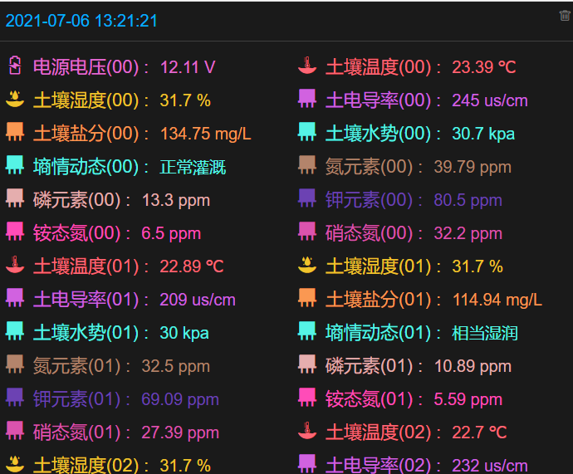Select the 硝态氮(01) label
The height and width of the screenshot is (474, 573).
click(x=77, y=432)
